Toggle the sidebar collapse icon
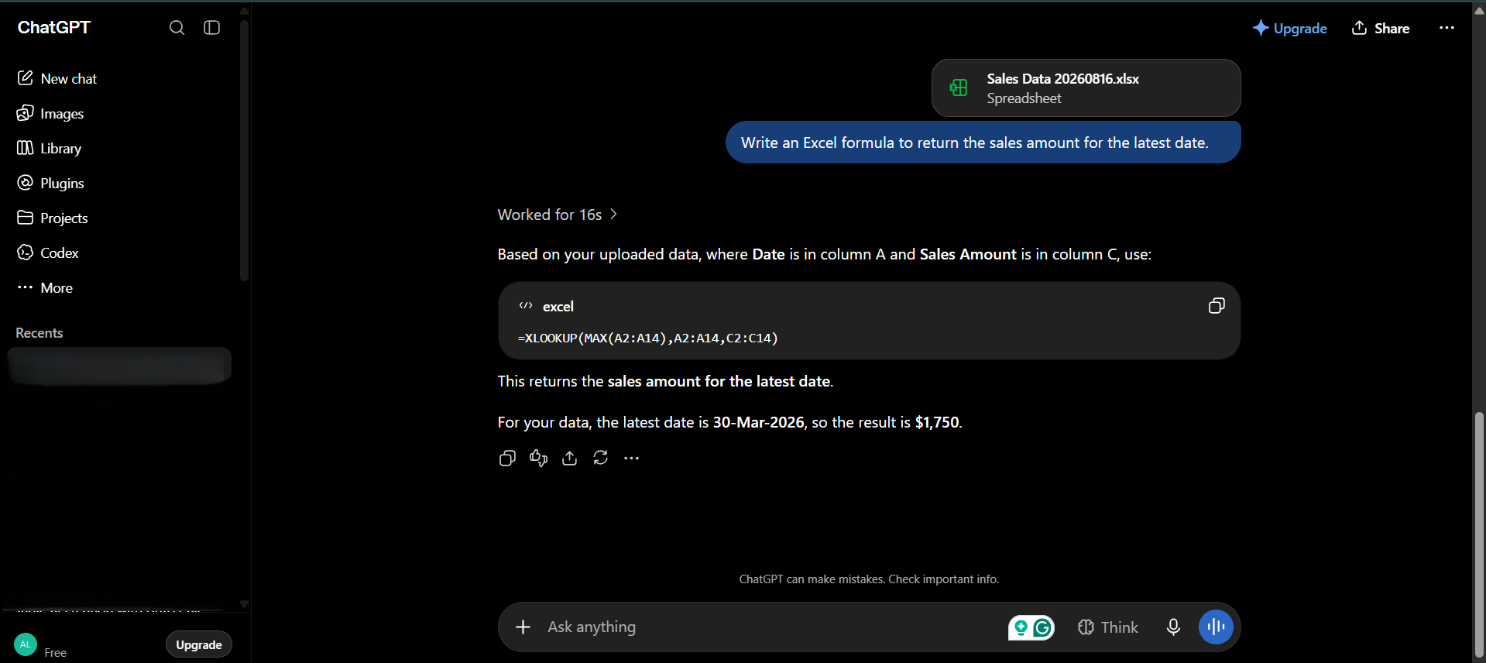The width and height of the screenshot is (1486, 663). point(211,28)
